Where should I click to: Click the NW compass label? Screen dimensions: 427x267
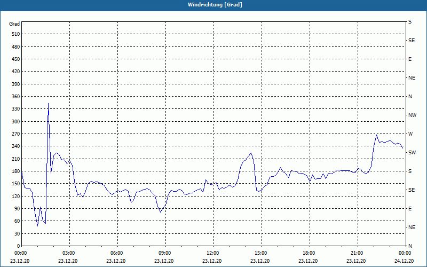pyautogui.click(x=412, y=115)
